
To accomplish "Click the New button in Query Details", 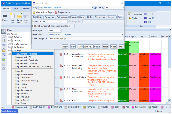I will tap(73, 47).
